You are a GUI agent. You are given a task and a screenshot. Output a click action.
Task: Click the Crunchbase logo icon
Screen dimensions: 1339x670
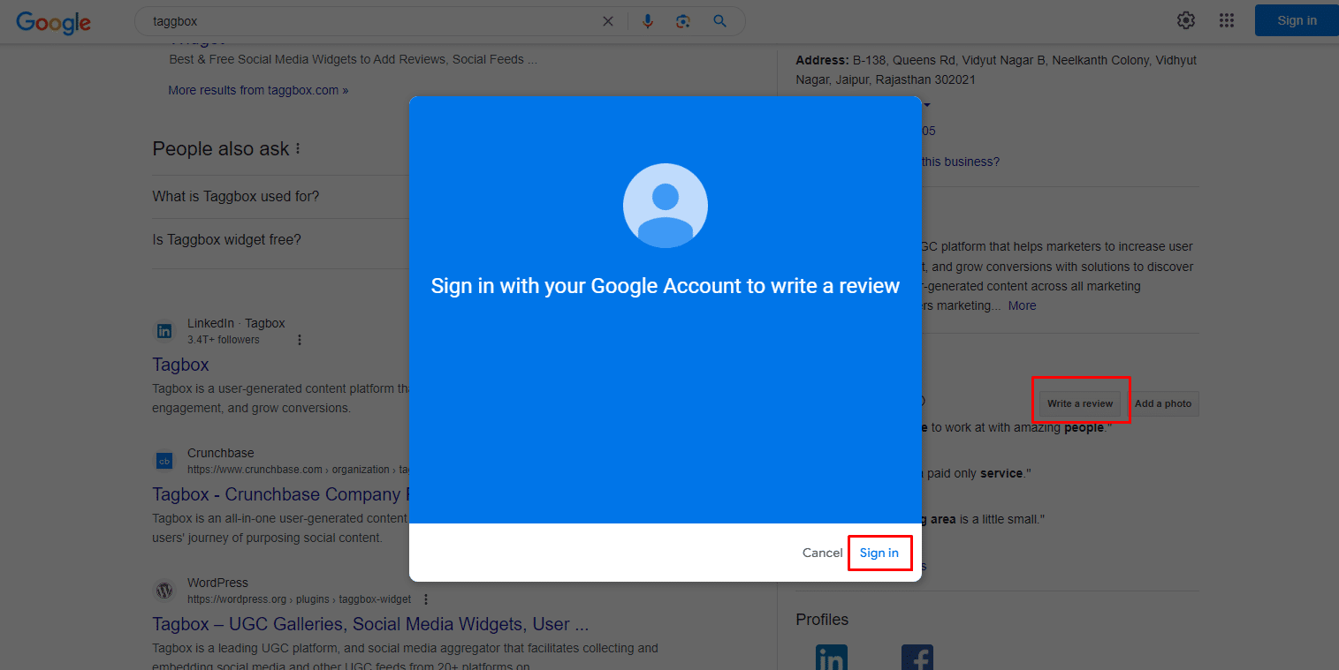(164, 460)
